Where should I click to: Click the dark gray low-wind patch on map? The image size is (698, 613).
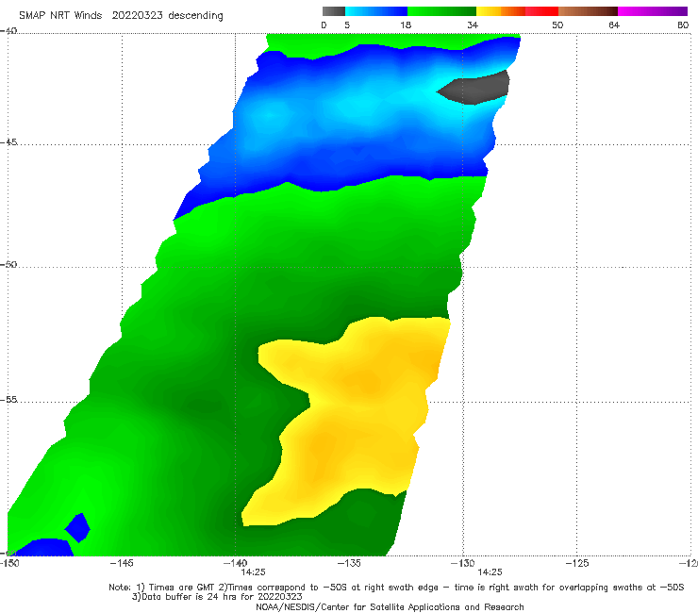point(477,88)
